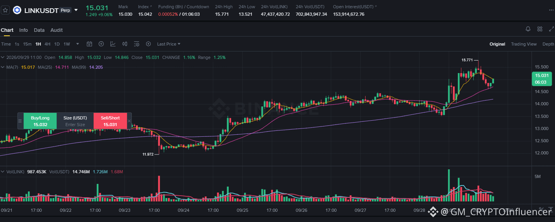Image resolution: width=555 pixels, height=222 pixels.
Task: Open the price alert bell icon
Action: (528, 29)
